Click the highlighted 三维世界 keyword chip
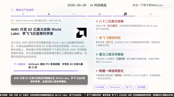174x97 pixels. (x=120, y=59)
